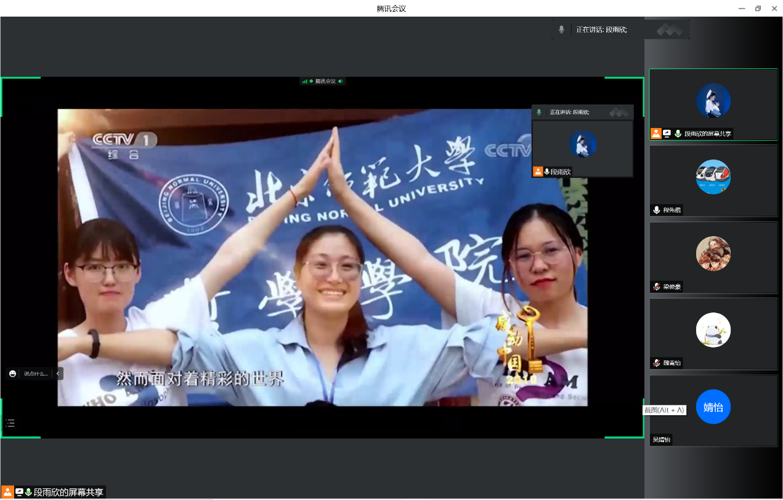783x500 pixels.
Task: Select the 婧怡 blue avatar tile
Action: [x=713, y=407]
